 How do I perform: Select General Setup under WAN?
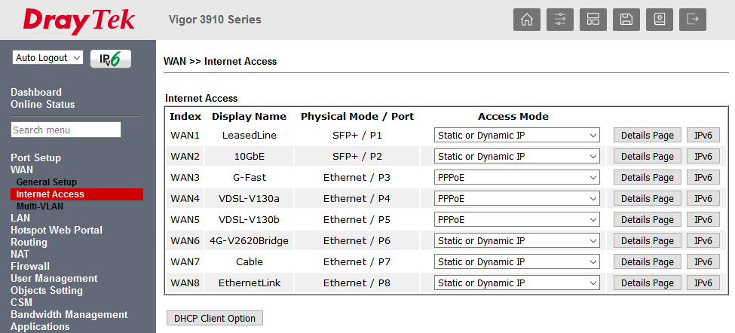(47, 182)
